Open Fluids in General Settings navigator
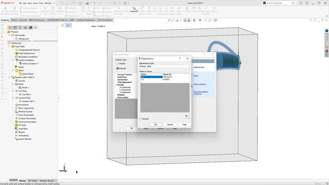 pyautogui.click(x=195, y=76)
